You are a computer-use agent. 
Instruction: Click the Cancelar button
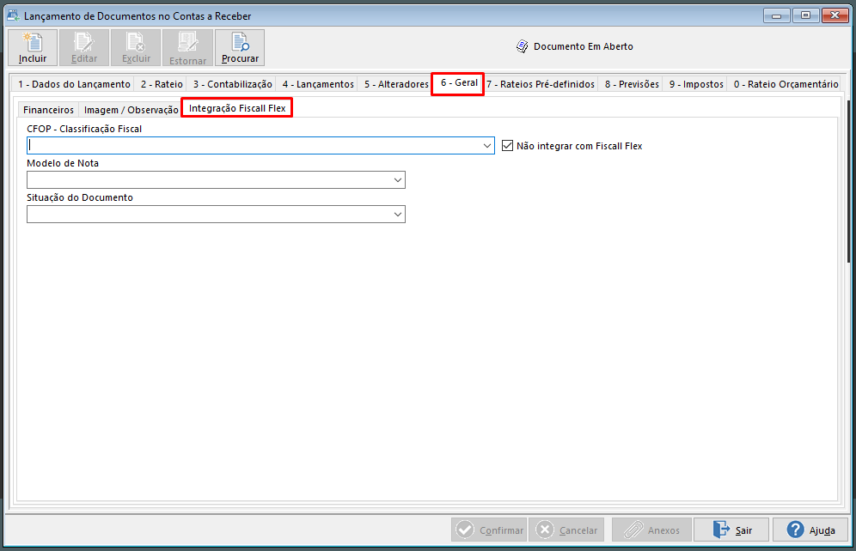point(566,530)
